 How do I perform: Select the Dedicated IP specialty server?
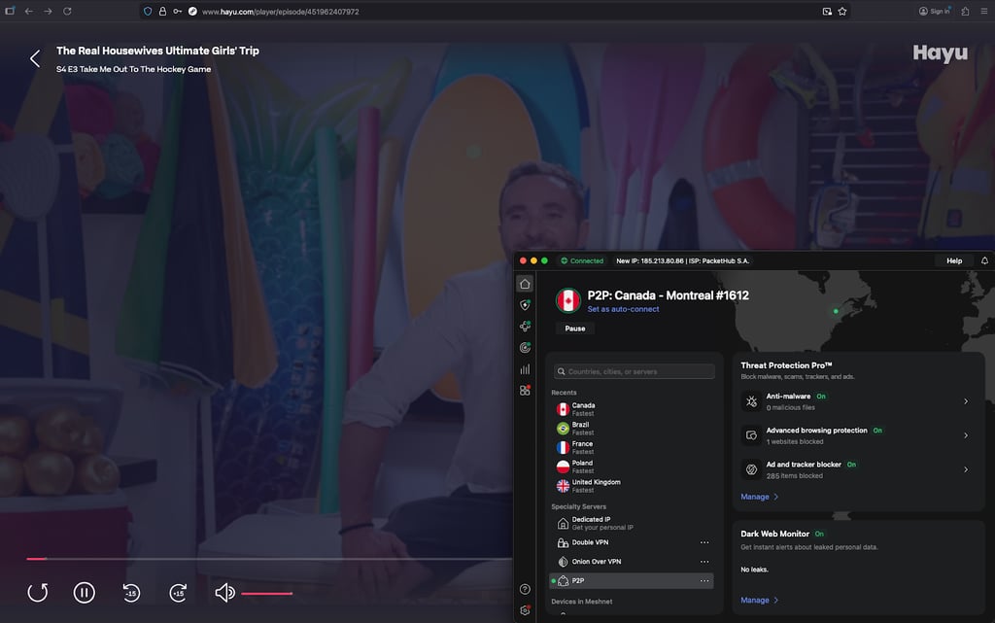[x=634, y=524]
